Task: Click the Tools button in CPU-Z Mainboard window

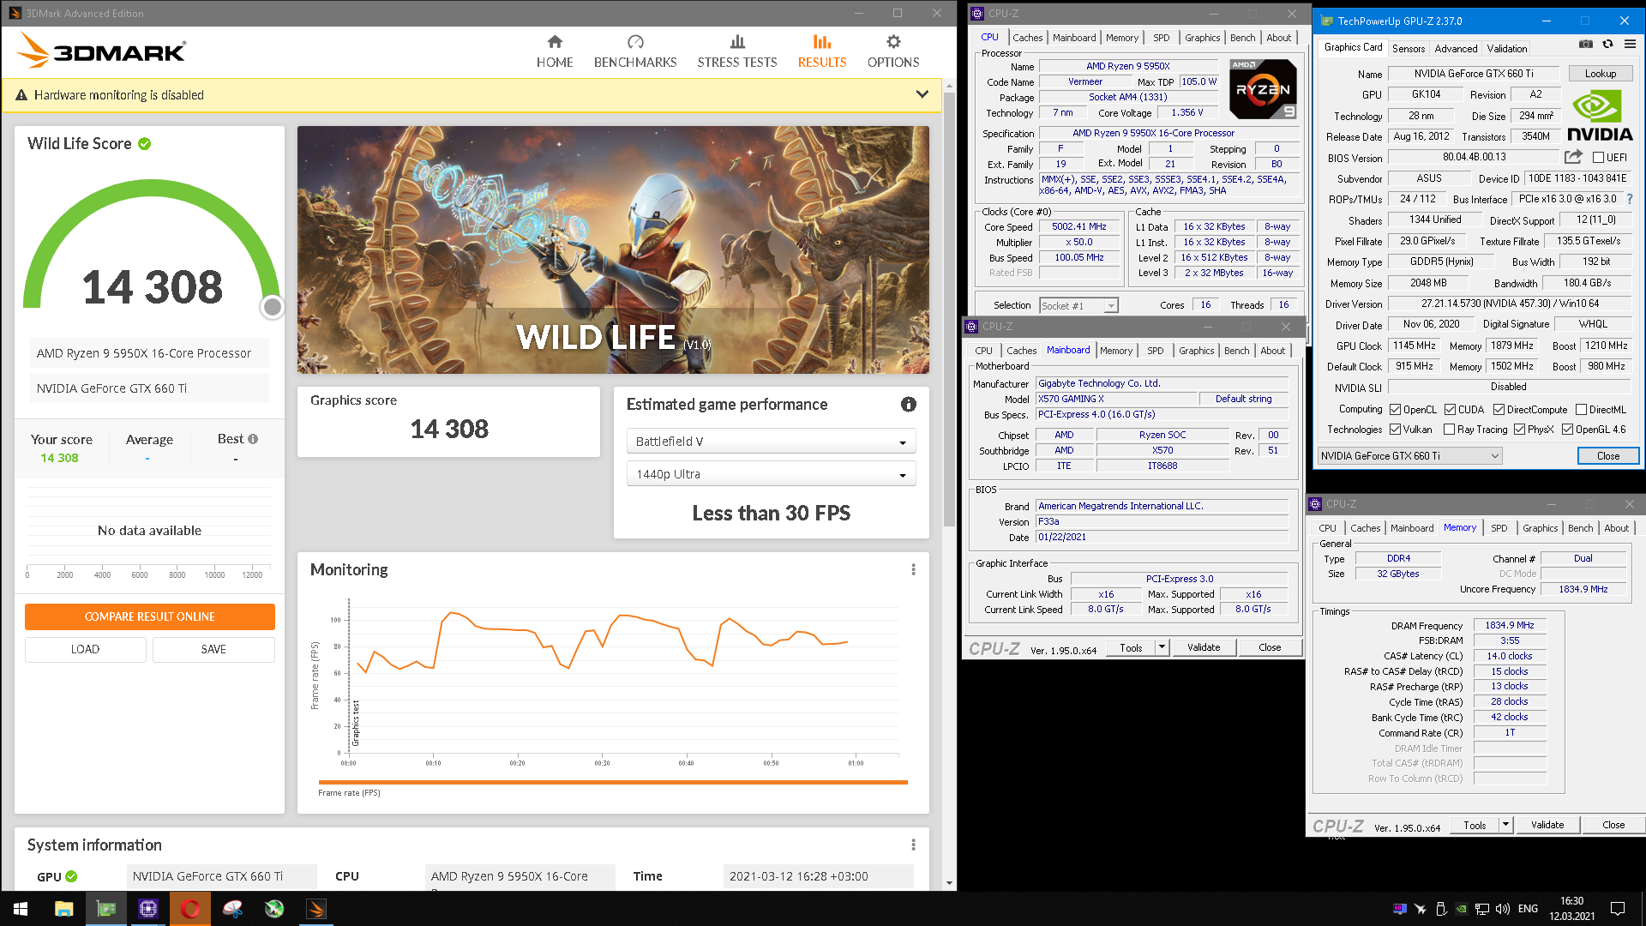Action: [x=1131, y=647]
